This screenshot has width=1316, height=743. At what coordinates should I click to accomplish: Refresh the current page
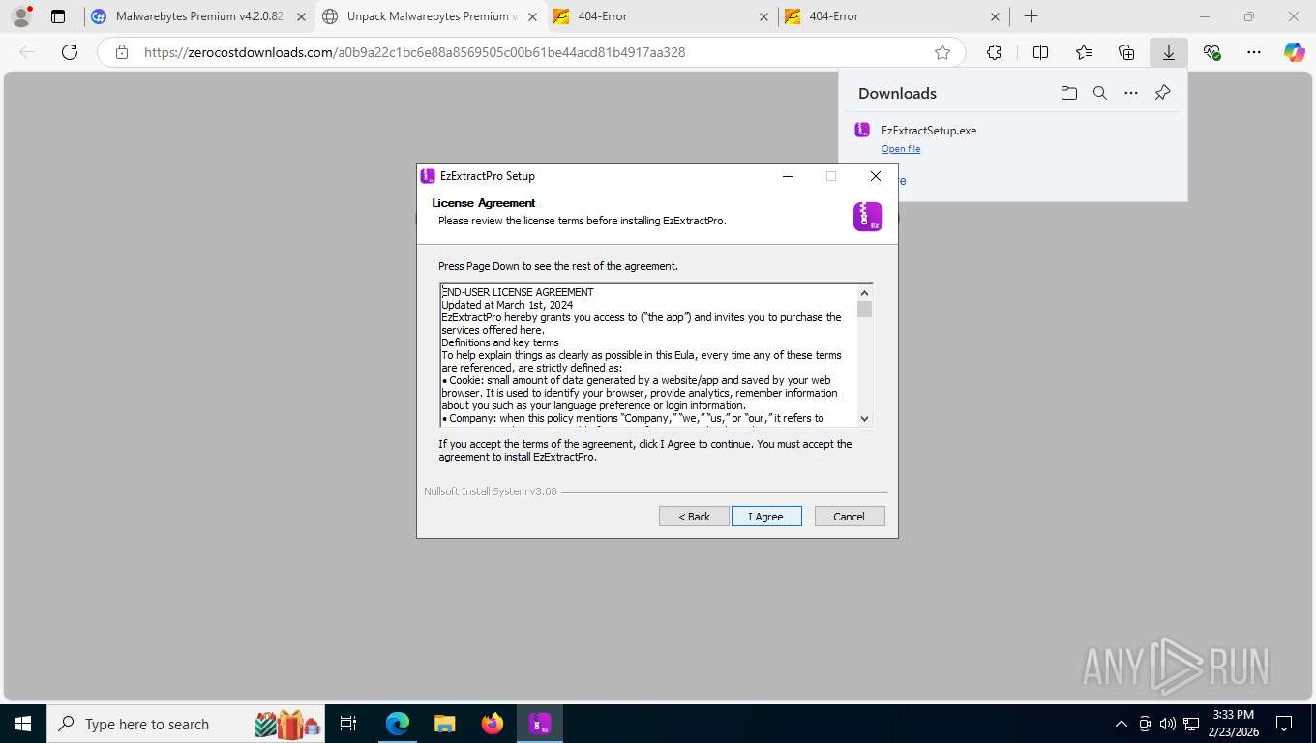click(70, 52)
